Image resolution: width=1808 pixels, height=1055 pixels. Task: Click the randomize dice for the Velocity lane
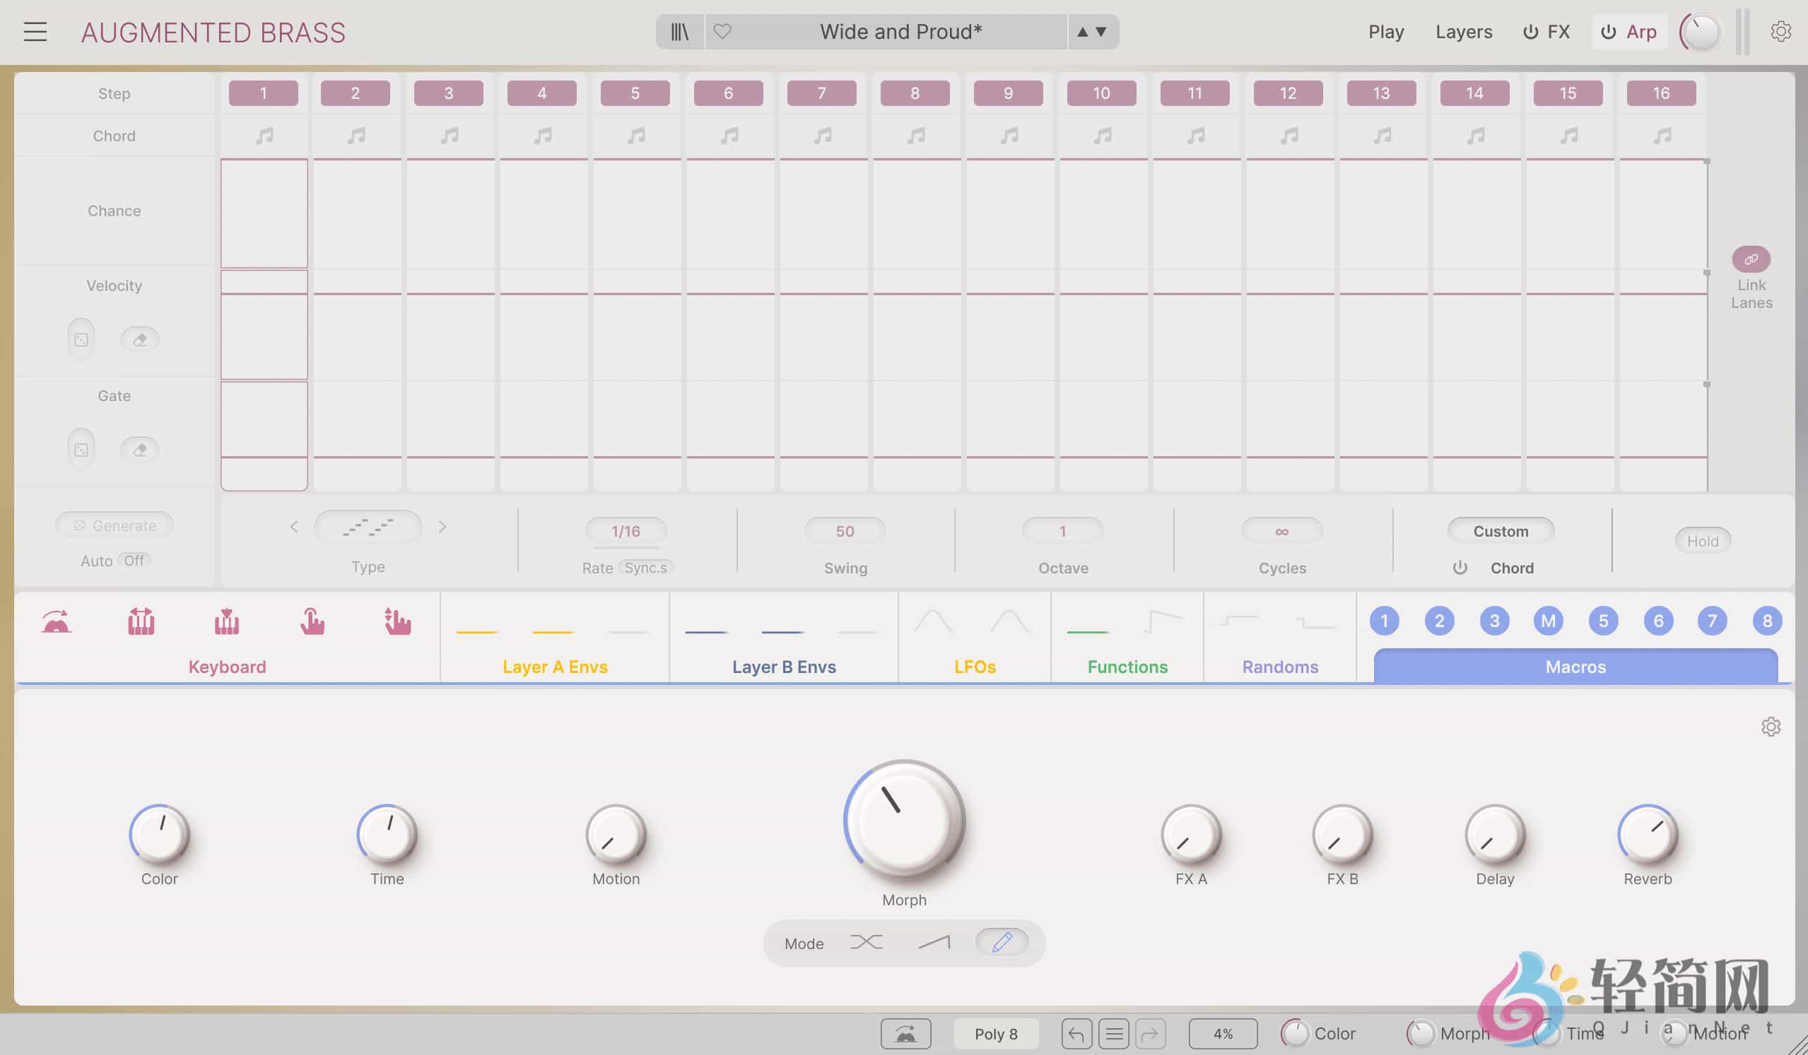tap(81, 339)
